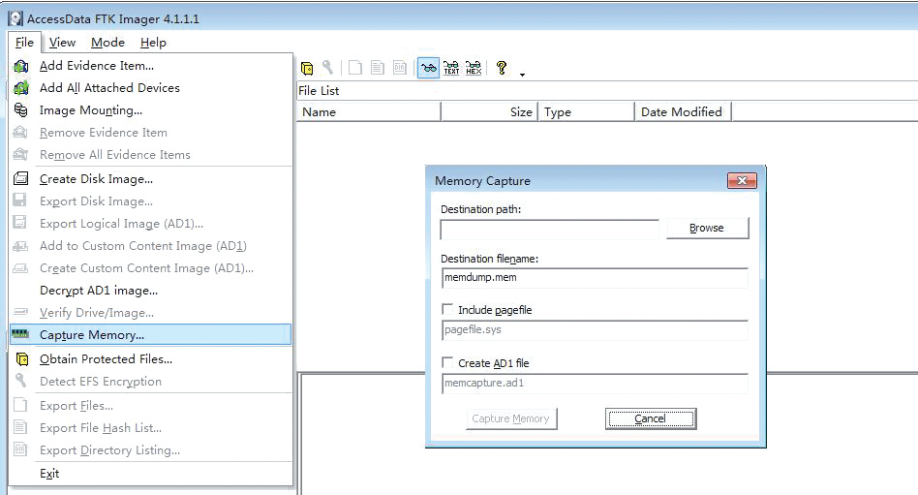The height and width of the screenshot is (495, 918).
Task: Click Add to Custom Content Image entry
Action: [150, 245]
